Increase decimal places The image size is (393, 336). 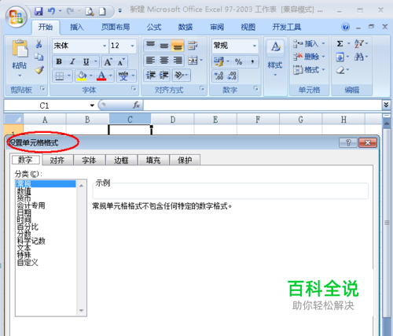[x=219, y=76]
